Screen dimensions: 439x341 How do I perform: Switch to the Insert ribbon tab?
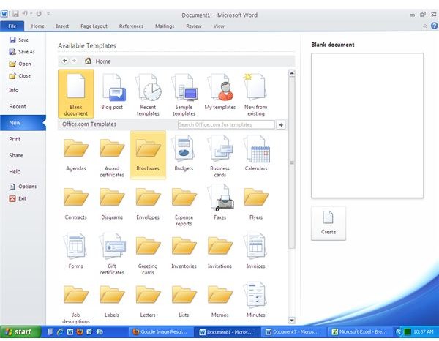click(x=62, y=26)
